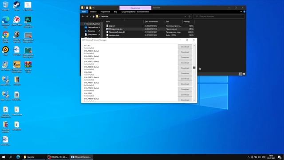Open the Windows Start menu
Image resolution: width=284 pixels, height=160 pixels.
coord(4,157)
